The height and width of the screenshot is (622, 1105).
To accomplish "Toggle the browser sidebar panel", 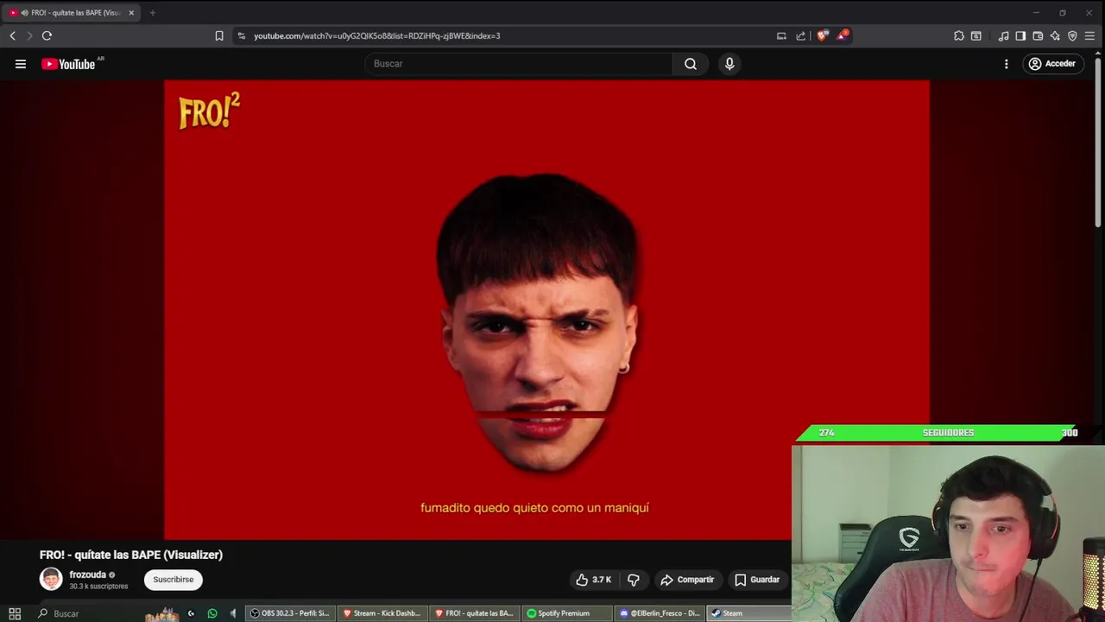I will (x=1020, y=35).
